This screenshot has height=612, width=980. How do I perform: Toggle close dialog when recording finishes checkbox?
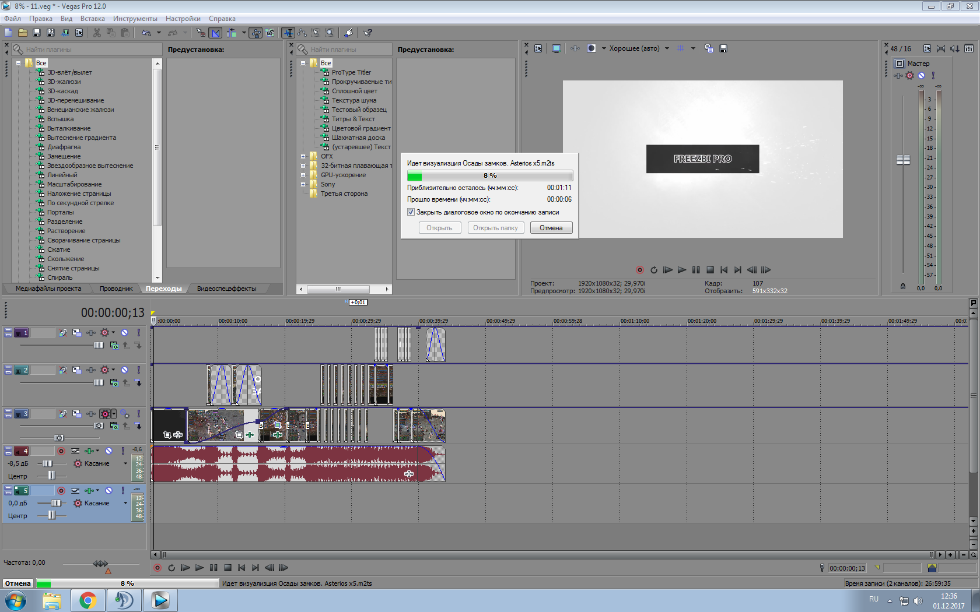click(411, 212)
